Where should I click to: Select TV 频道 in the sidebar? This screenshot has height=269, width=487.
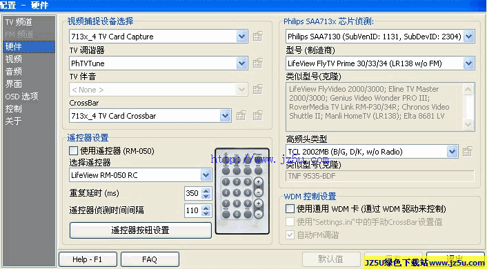(x=29, y=22)
